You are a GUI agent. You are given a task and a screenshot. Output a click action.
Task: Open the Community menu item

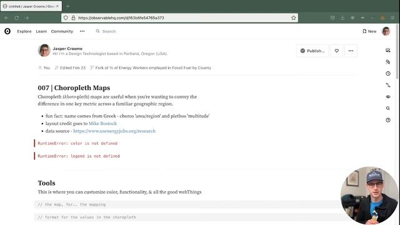(x=62, y=31)
